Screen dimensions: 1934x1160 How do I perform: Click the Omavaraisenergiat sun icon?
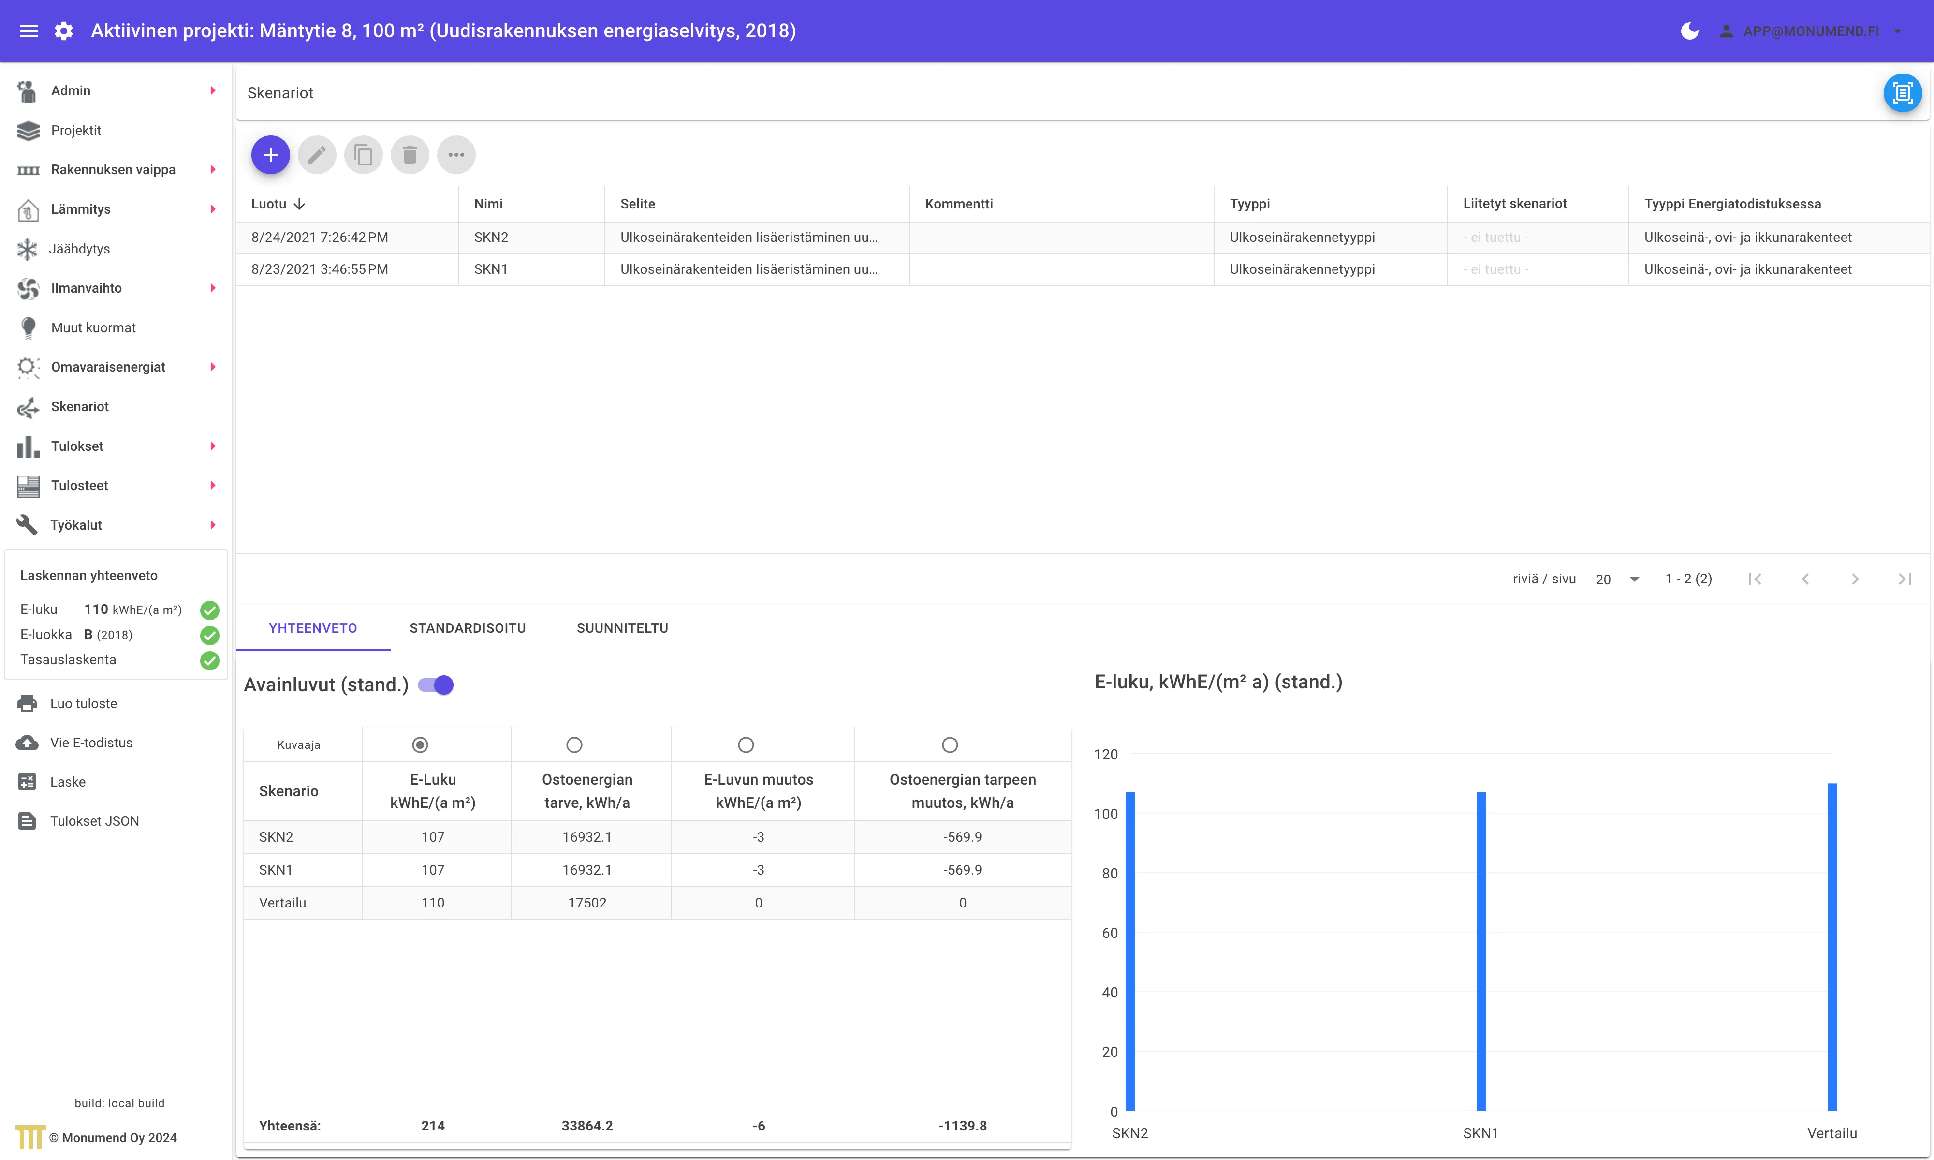(28, 367)
